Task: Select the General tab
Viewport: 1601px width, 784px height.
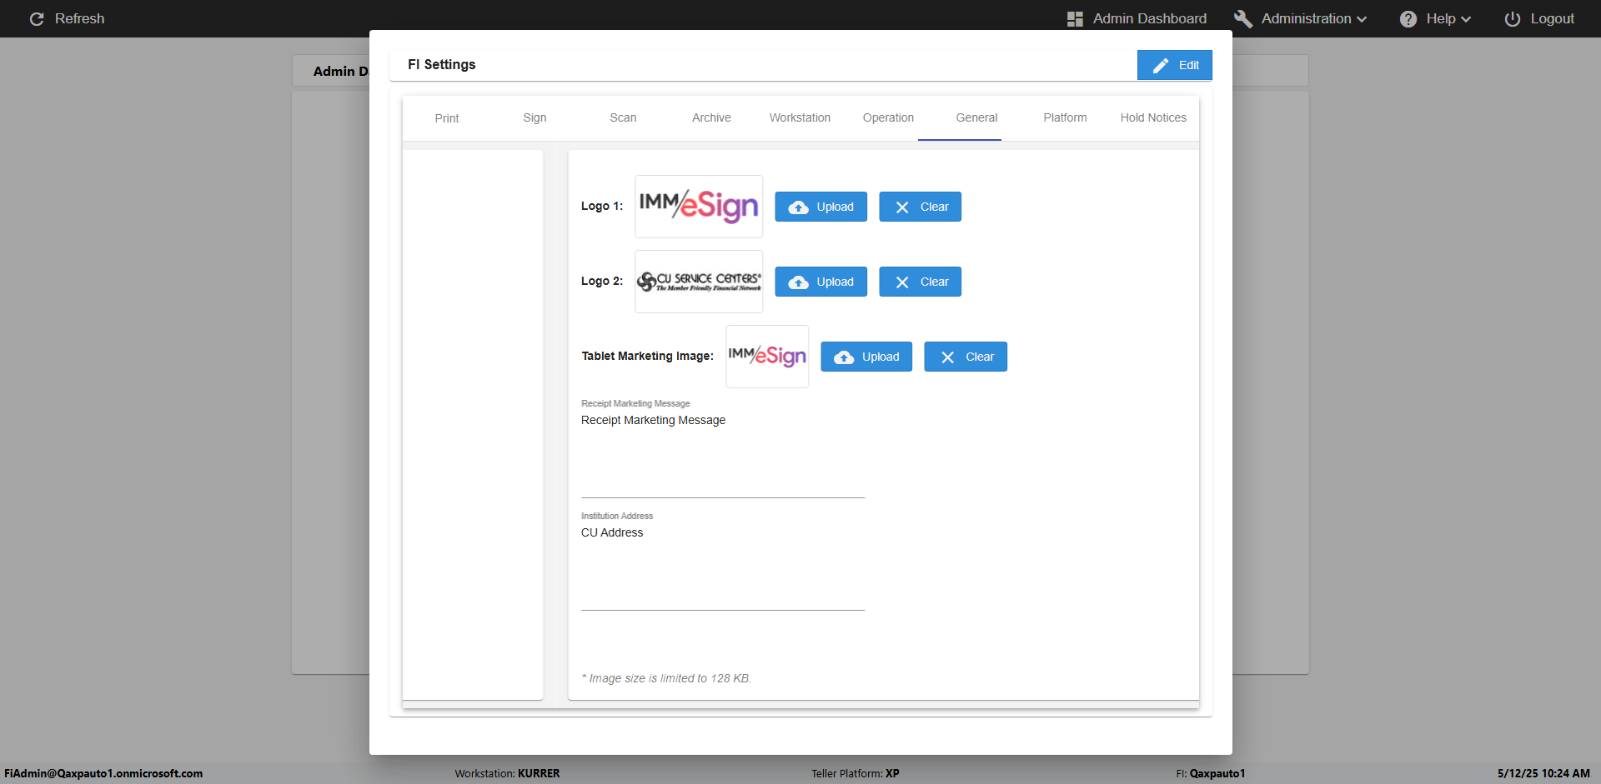Action: (x=977, y=118)
